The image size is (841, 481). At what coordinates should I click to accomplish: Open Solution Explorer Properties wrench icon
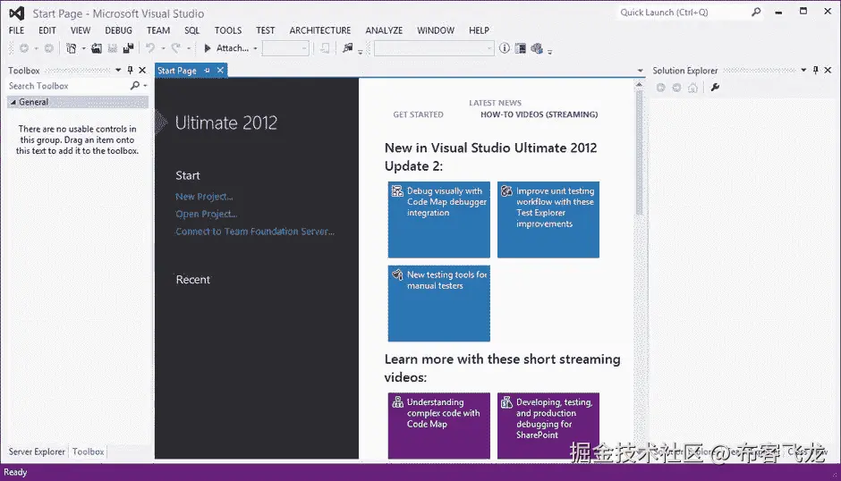715,88
